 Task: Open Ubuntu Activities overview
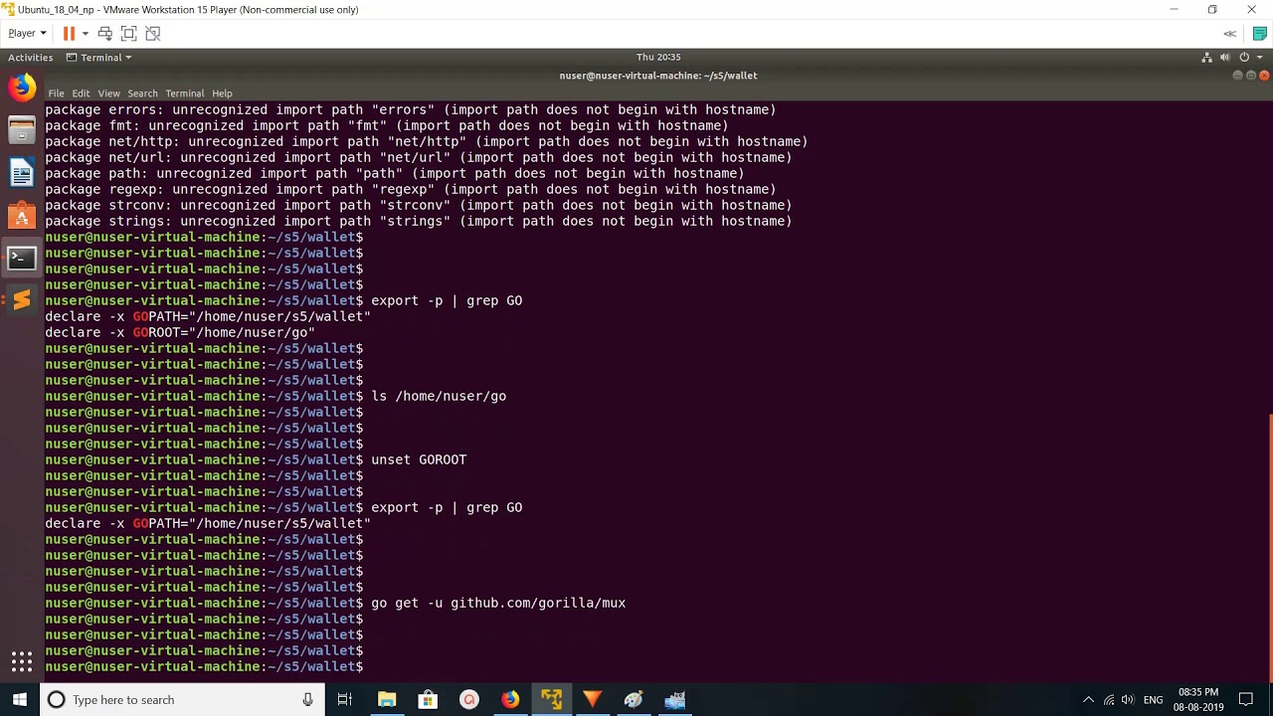click(30, 58)
